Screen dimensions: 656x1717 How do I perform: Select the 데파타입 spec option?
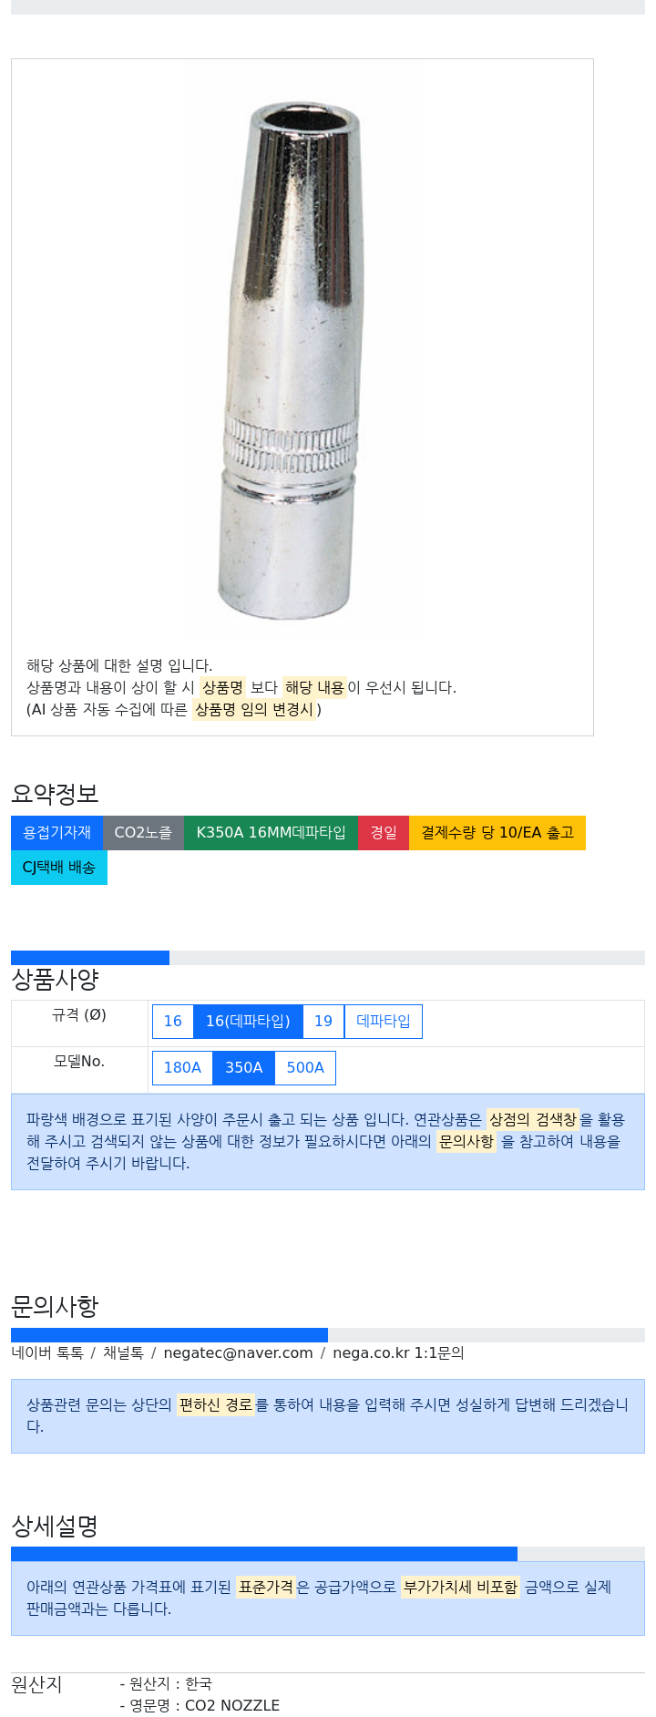point(384,1022)
